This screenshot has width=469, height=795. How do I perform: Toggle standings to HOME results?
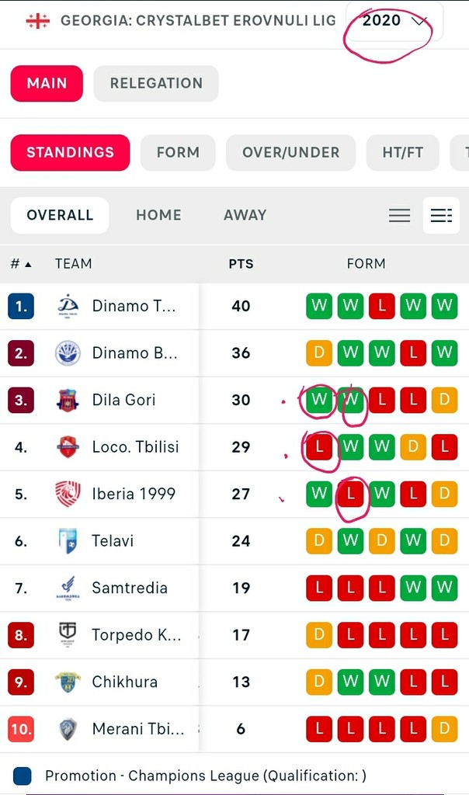(158, 215)
